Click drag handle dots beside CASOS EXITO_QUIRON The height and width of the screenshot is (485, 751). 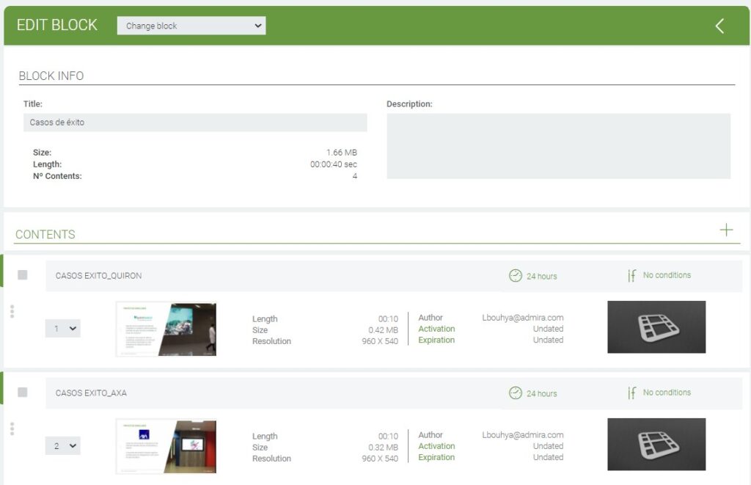[x=12, y=312]
